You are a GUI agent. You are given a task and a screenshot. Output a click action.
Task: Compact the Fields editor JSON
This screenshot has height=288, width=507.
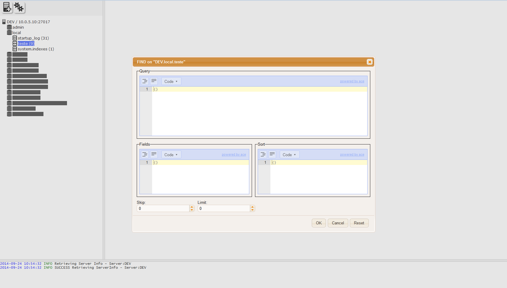[154, 154]
